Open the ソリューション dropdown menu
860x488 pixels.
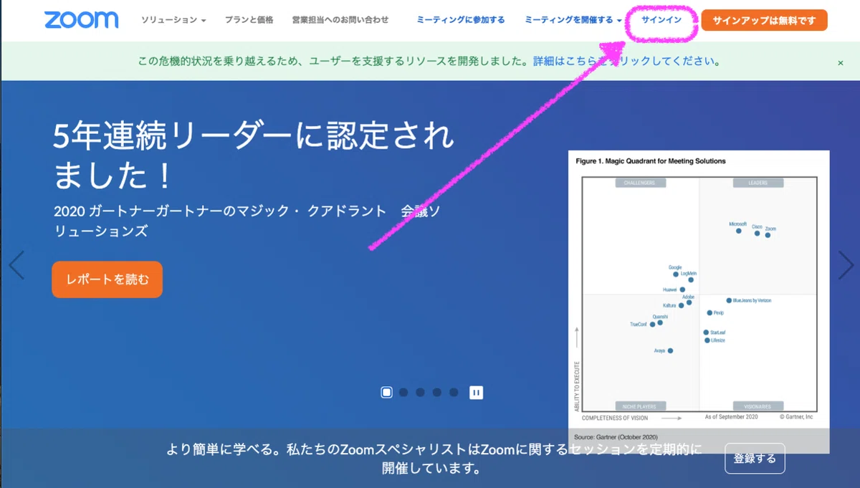tap(173, 20)
